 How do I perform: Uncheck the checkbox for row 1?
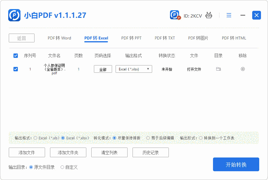pos(16,69)
